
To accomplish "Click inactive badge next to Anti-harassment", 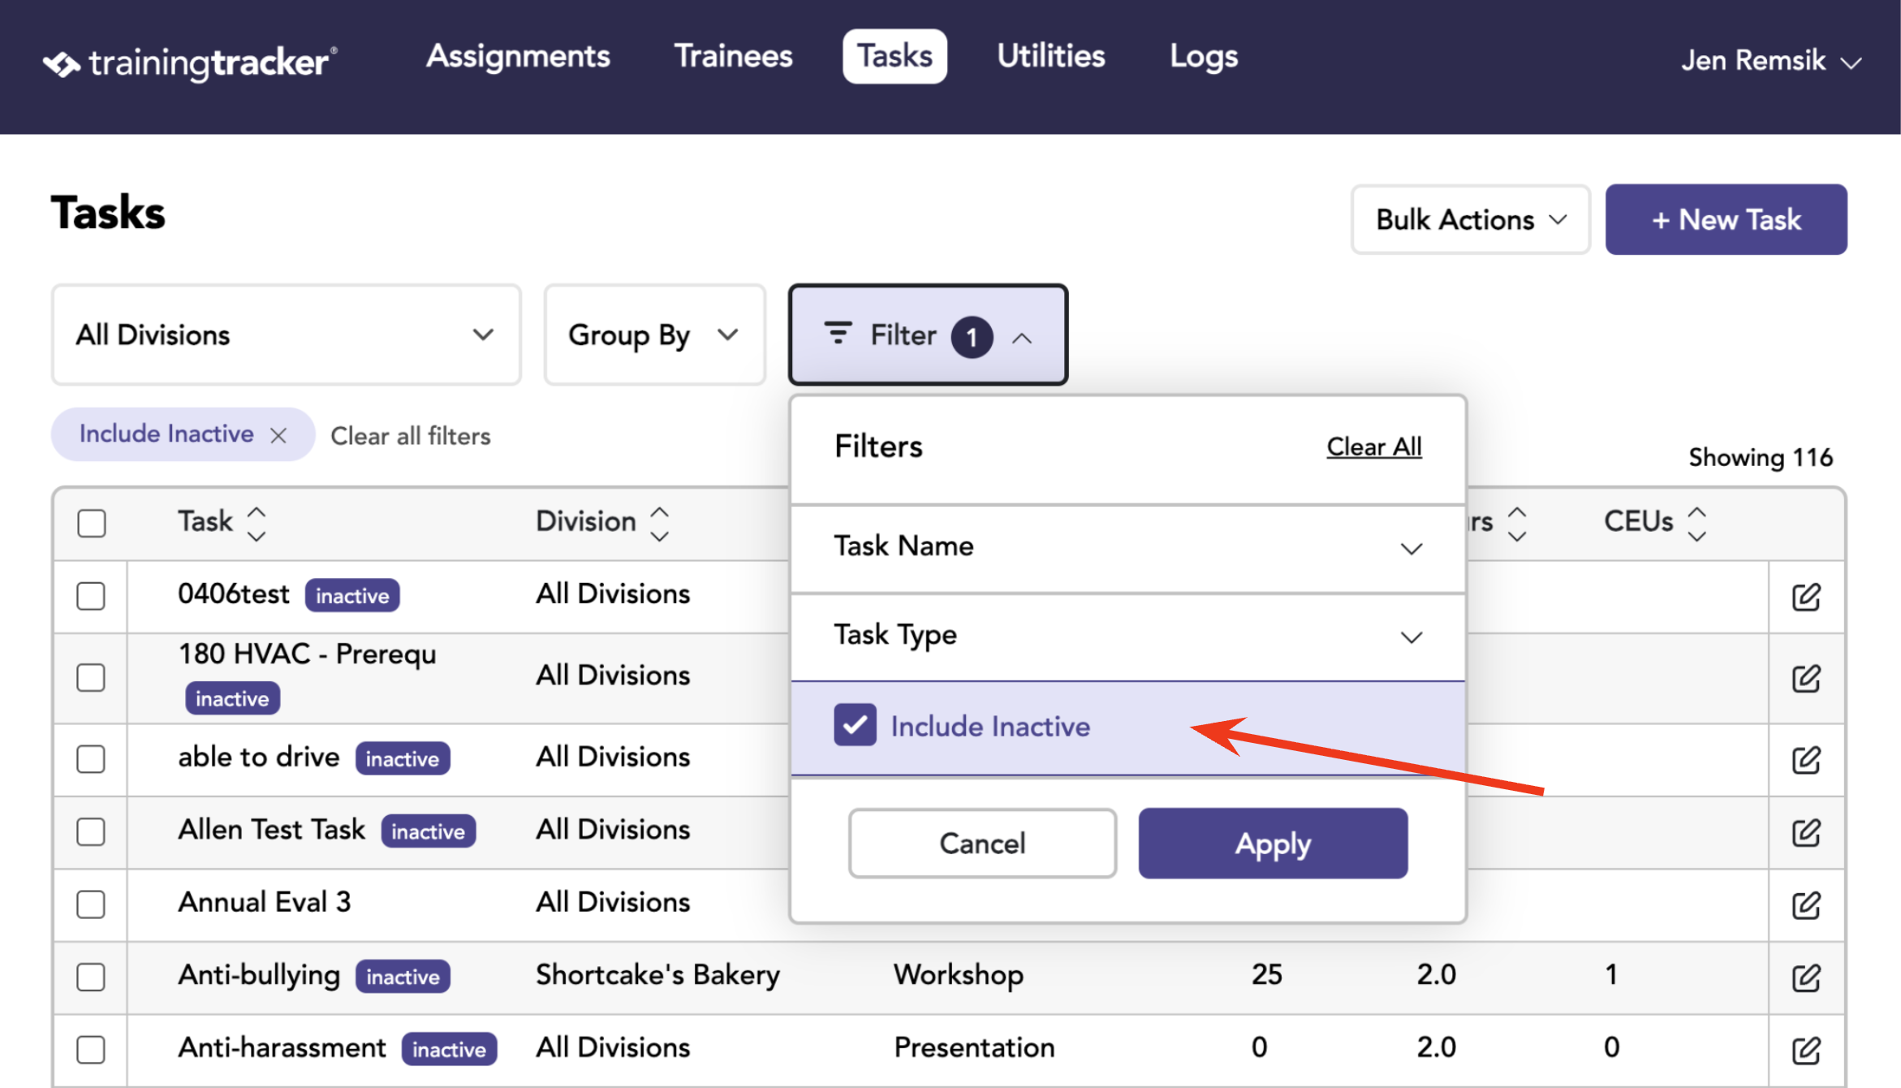I will click(449, 1049).
